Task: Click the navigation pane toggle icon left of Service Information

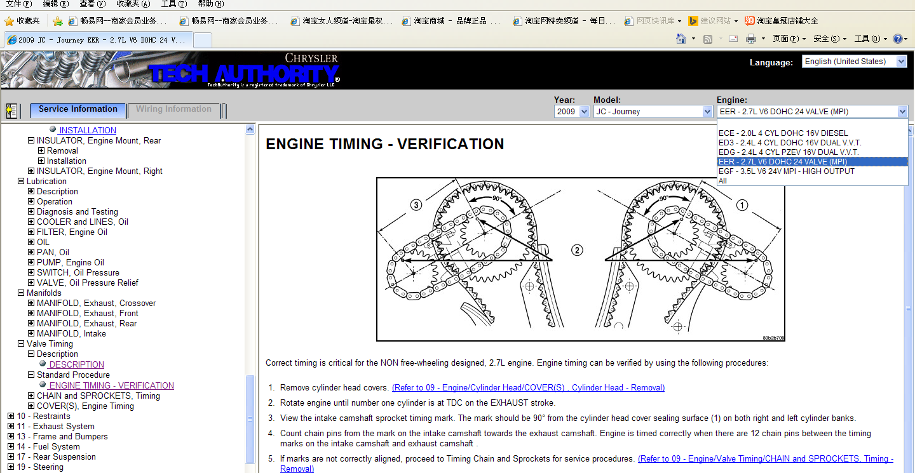Action: coord(11,111)
